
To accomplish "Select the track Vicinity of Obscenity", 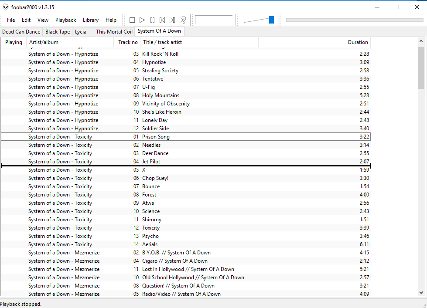I will [186, 104].
